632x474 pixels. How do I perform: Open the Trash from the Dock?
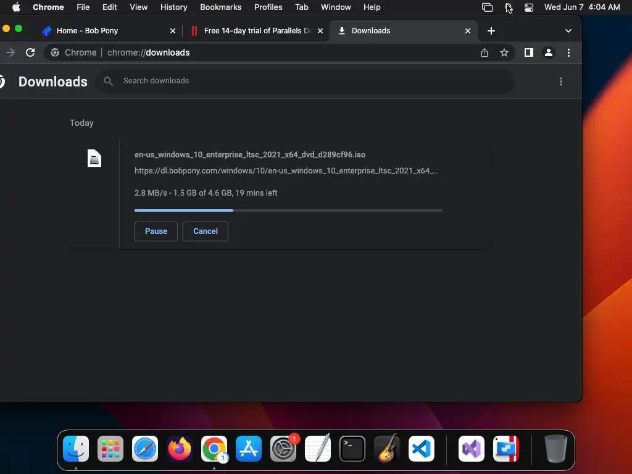pyautogui.click(x=556, y=448)
